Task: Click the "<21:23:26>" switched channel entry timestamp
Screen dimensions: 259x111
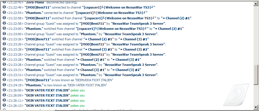Action: (x=15, y=39)
